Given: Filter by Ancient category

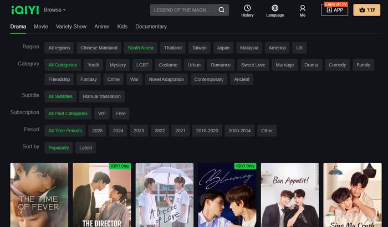Looking at the screenshot, I should [x=242, y=79].
